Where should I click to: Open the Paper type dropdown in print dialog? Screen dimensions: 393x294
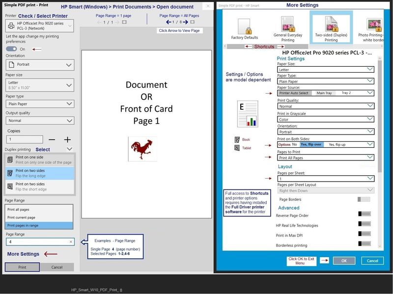40,104
